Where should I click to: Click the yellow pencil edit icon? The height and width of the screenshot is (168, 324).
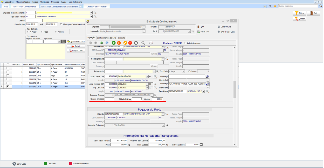click(x=125, y=43)
